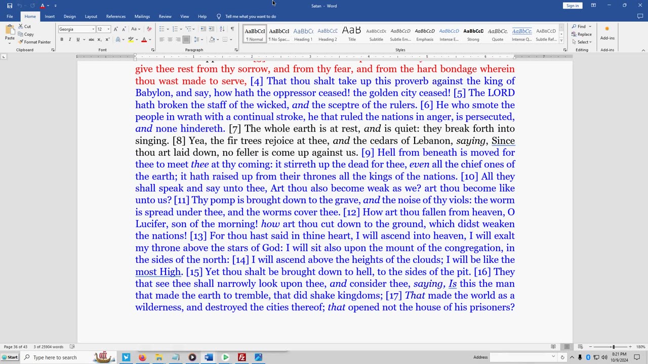648x364 pixels.
Task: Click the Sort A-Z icon
Action: tap(223, 29)
